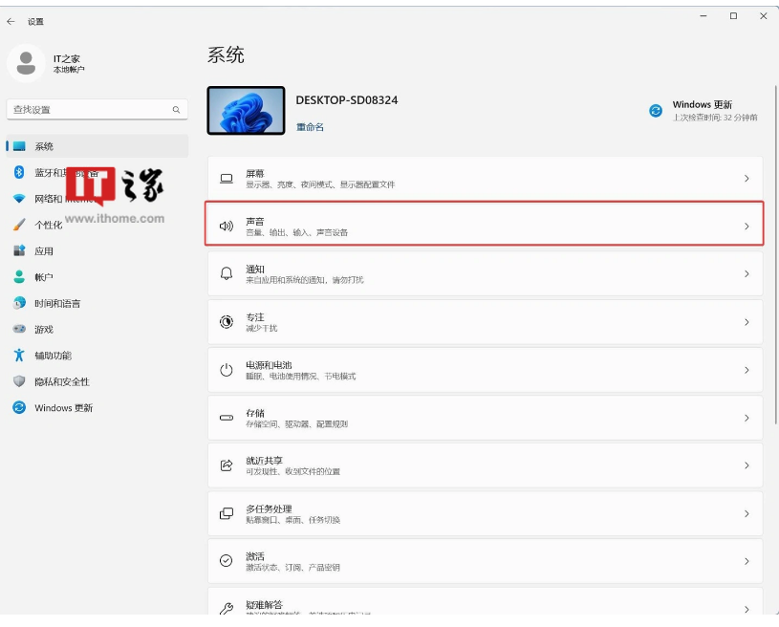This screenshot has height=627, width=779.
Task: Click the 通知 bell icon
Action: point(227,274)
